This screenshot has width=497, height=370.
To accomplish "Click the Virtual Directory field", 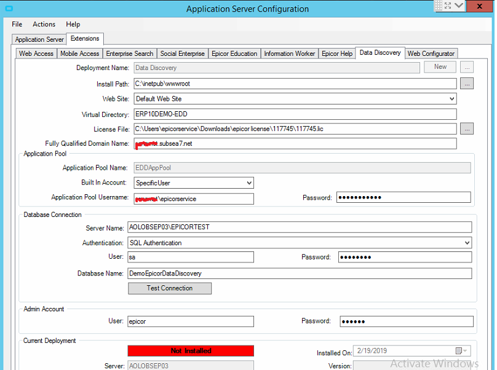I will point(295,114).
